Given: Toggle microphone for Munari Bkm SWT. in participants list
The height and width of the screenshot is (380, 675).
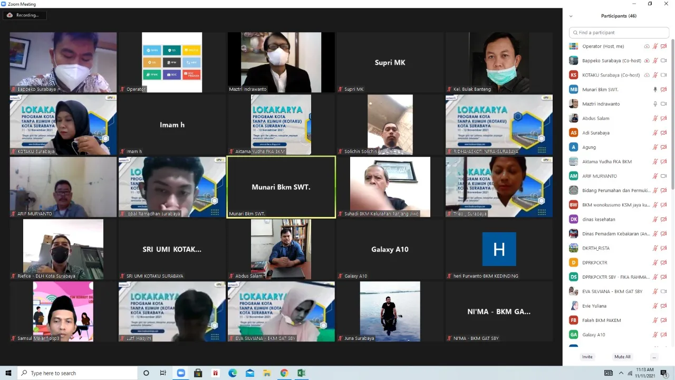Looking at the screenshot, I should 655,90.
